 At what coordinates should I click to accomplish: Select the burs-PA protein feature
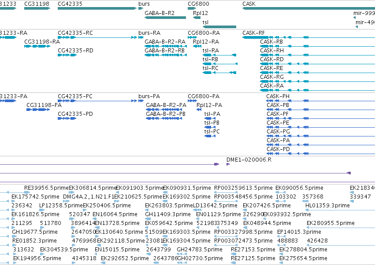click(x=141, y=101)
